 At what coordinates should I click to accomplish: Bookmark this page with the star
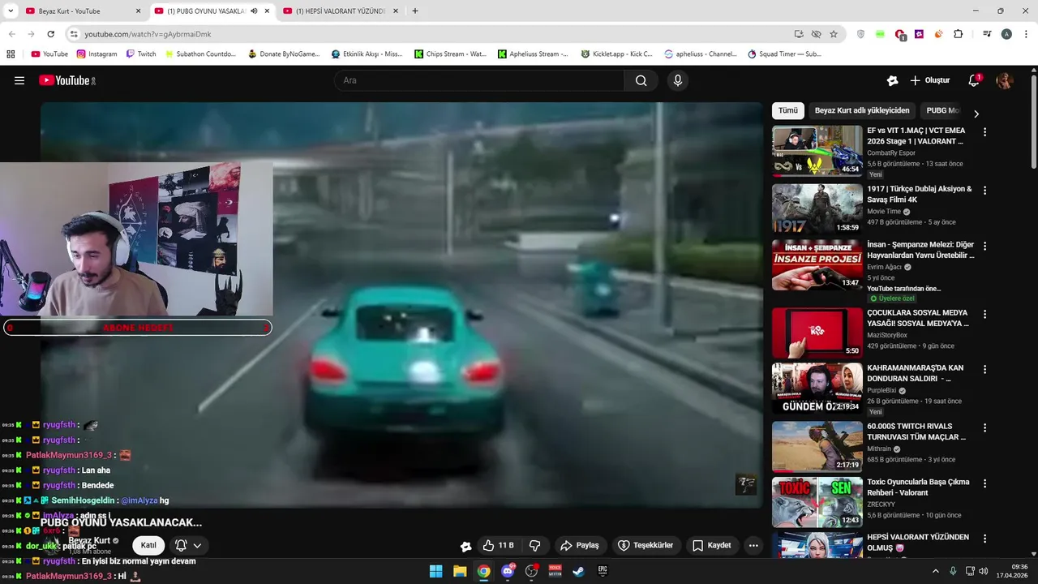point(834,34)
